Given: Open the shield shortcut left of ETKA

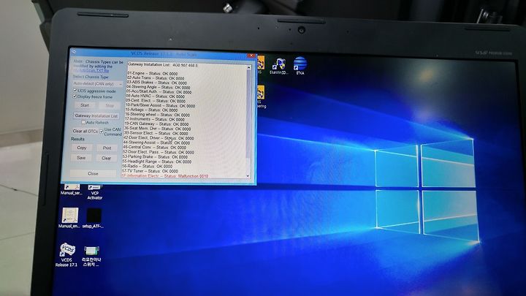Looking at the screenshot, I should pos(279,66).
